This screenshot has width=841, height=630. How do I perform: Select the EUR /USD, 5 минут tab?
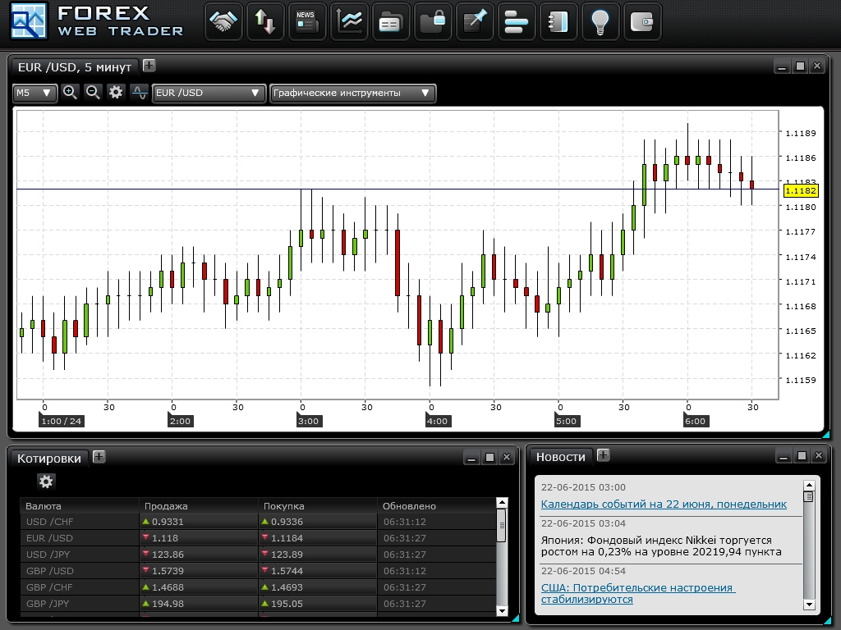(x=74, y=66)
